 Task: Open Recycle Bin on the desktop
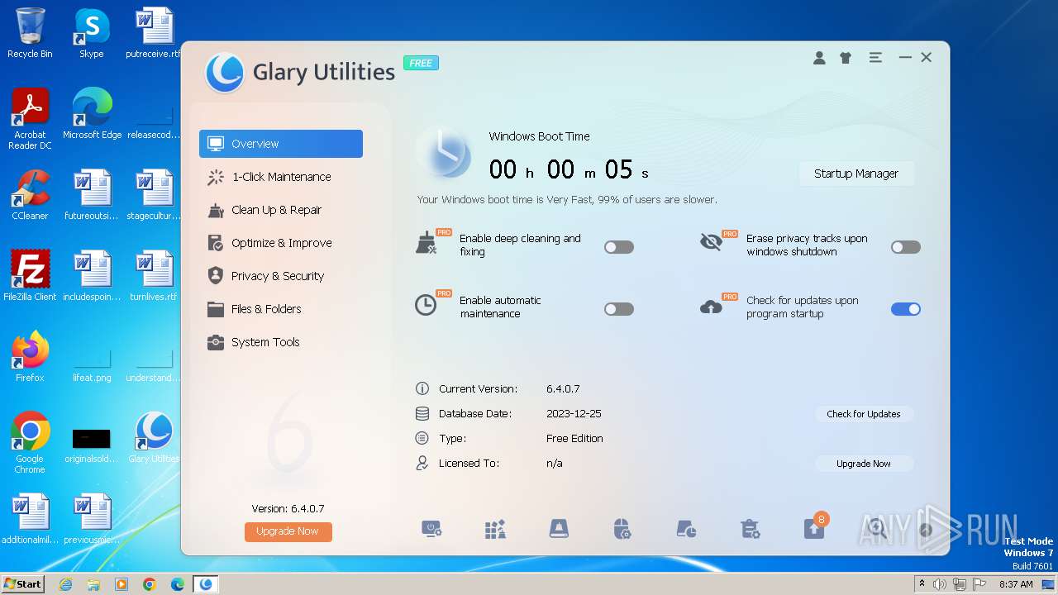[30, 33]
